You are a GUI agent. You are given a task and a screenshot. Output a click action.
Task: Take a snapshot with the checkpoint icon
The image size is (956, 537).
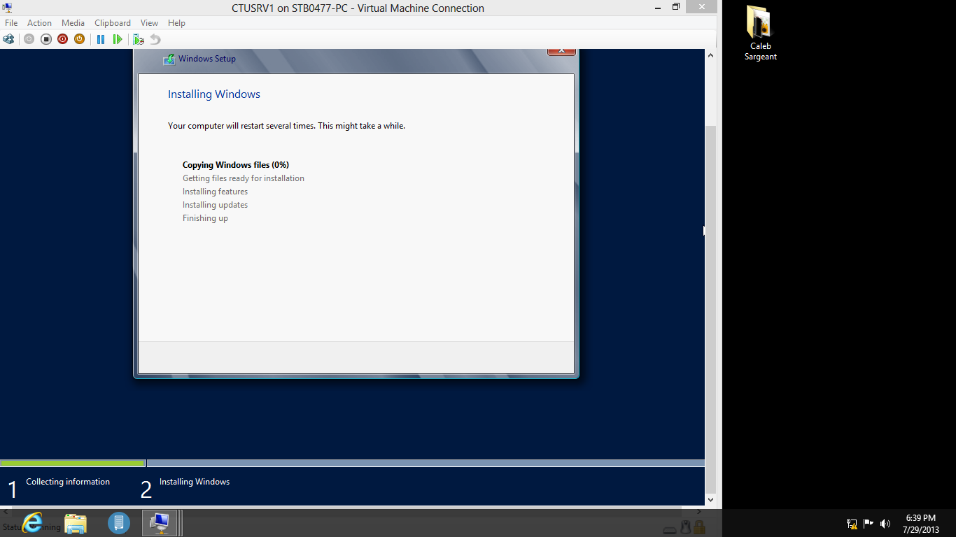[139, 39]
